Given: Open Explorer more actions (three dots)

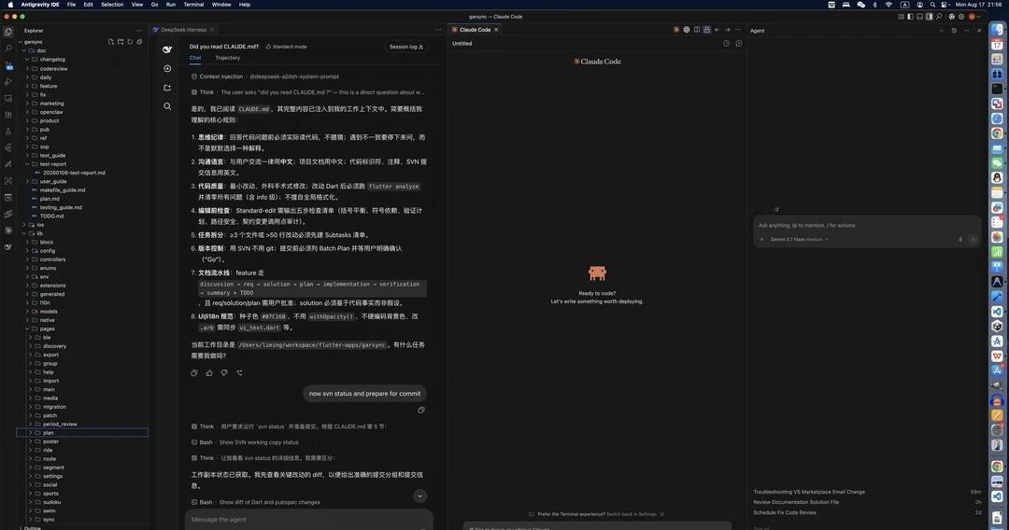Looking at the screenshot, I should (139, 30).
